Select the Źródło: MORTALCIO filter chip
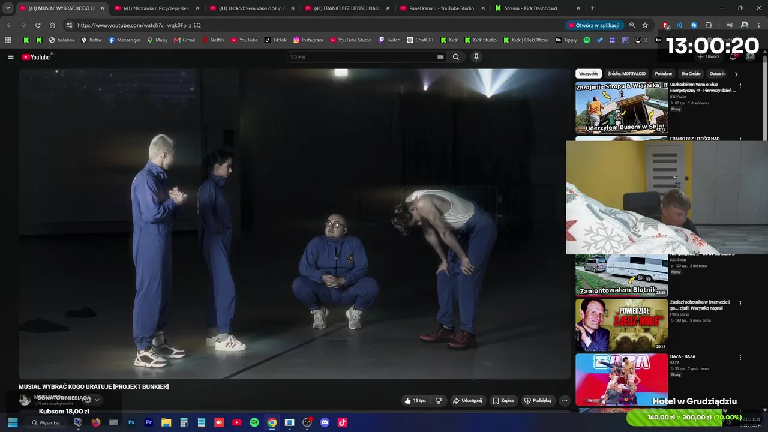 click(x=626, y=74)
